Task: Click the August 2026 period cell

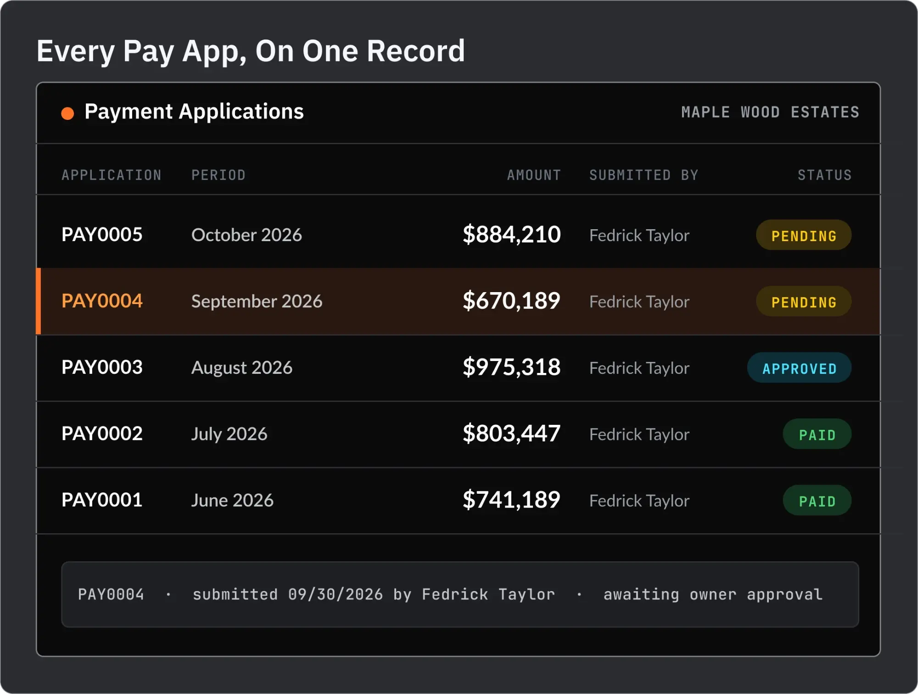Action: (241, 367)
